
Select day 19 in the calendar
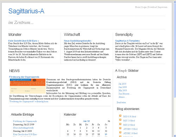pos(106,134)
